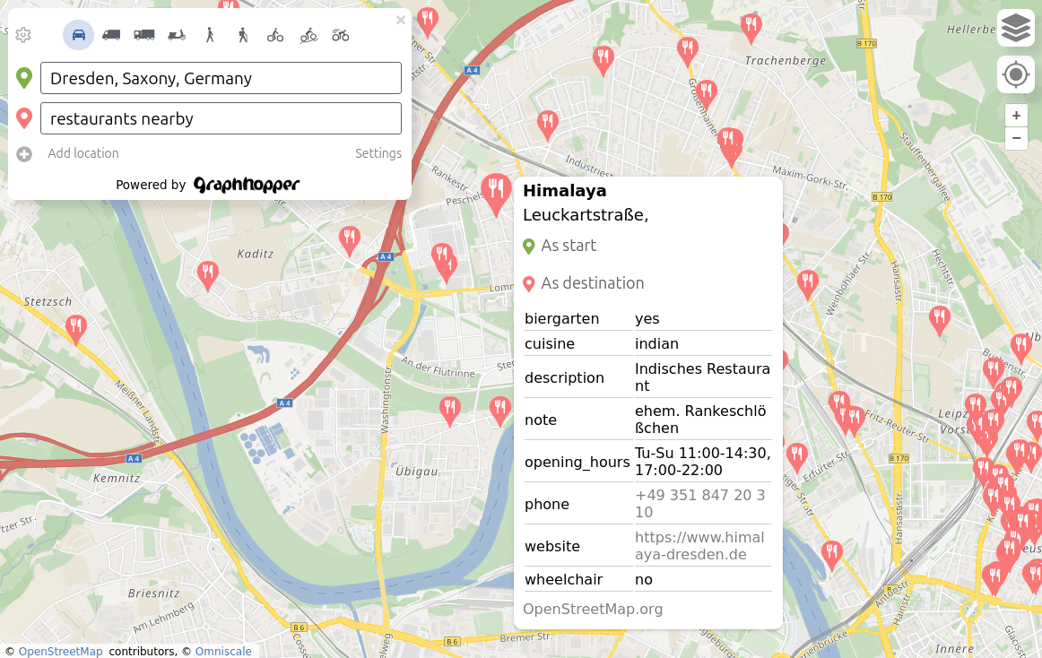
Task: Zoom out the map
Action: 1016,138
